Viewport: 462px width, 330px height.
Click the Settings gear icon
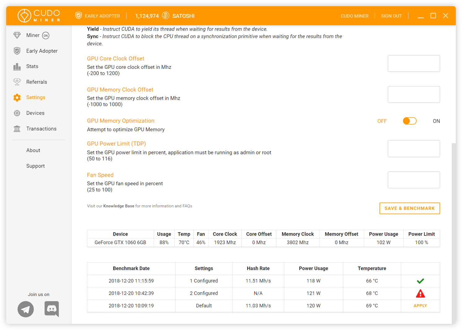click(17, 97)
